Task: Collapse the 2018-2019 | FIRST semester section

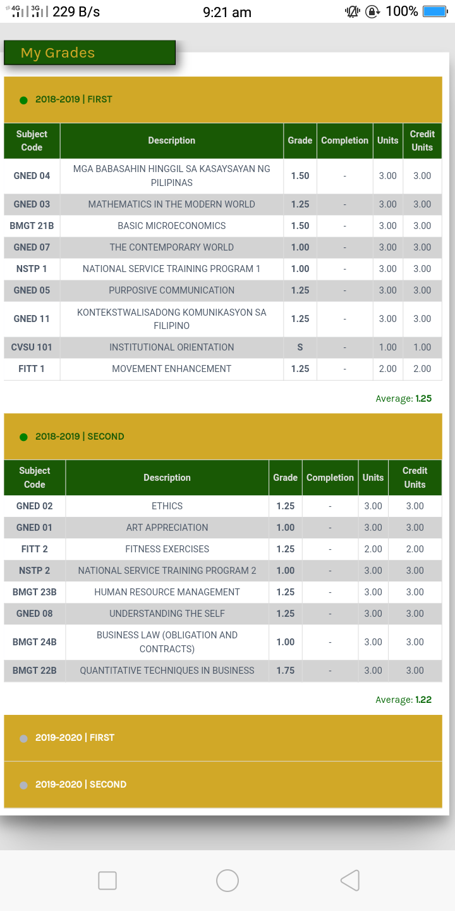Action: tap(223, 100)
